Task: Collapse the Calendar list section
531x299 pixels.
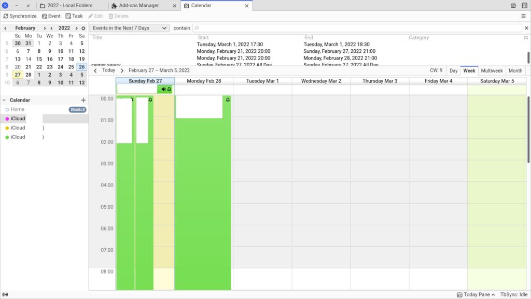Action: [4, 100]
